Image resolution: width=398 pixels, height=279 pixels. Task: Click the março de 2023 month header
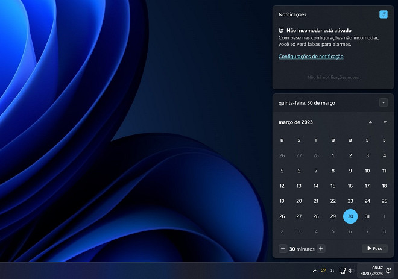click(295, 122)
